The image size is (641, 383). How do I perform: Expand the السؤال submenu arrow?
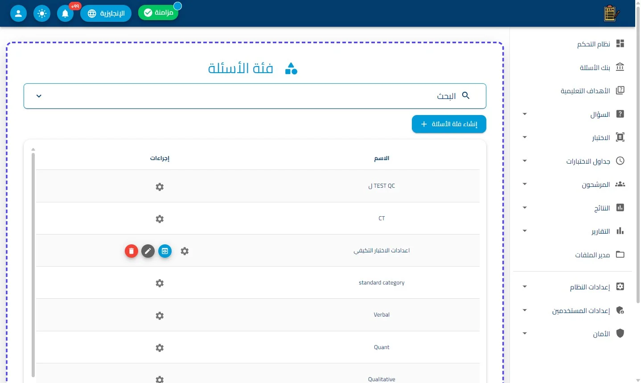pos(525,114)
